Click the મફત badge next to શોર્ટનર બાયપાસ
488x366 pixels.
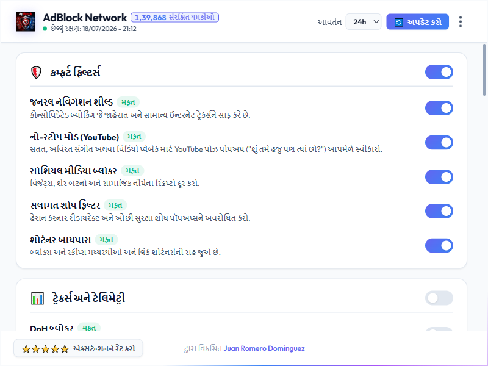(106, 240)
